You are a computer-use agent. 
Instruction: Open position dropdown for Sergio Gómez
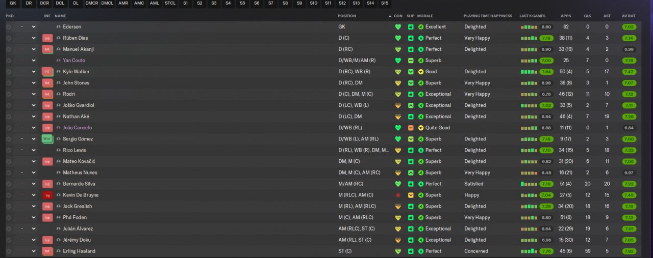click(34, 139)
